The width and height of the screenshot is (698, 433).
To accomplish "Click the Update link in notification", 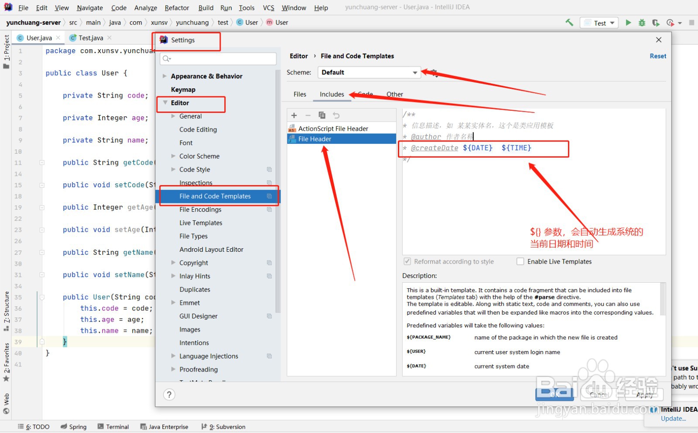I will [673, 419].
